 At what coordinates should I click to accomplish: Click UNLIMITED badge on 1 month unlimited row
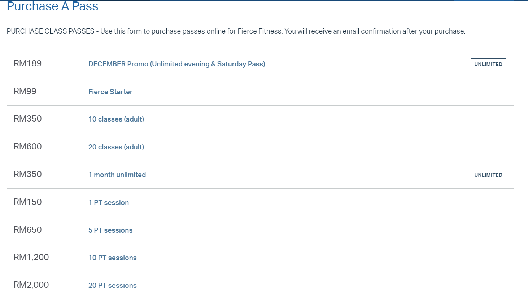pos(488,175)
